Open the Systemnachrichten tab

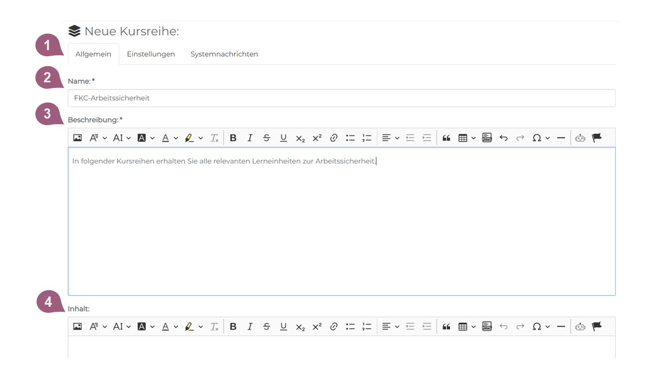point(224,54)
